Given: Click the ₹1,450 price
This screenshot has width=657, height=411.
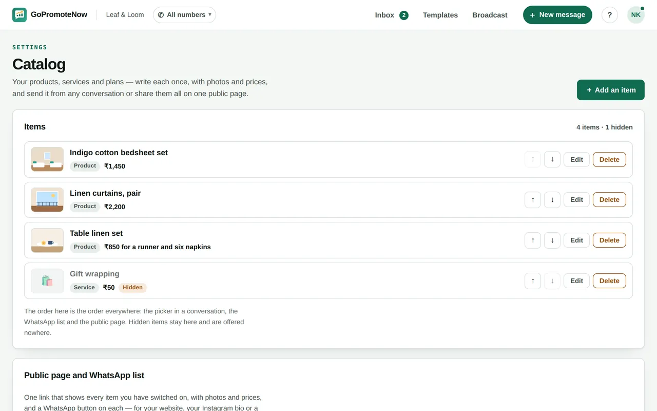Looking at the screenshot, I should (114, 166).
